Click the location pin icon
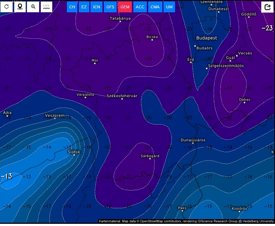 [x=20, y=7]
